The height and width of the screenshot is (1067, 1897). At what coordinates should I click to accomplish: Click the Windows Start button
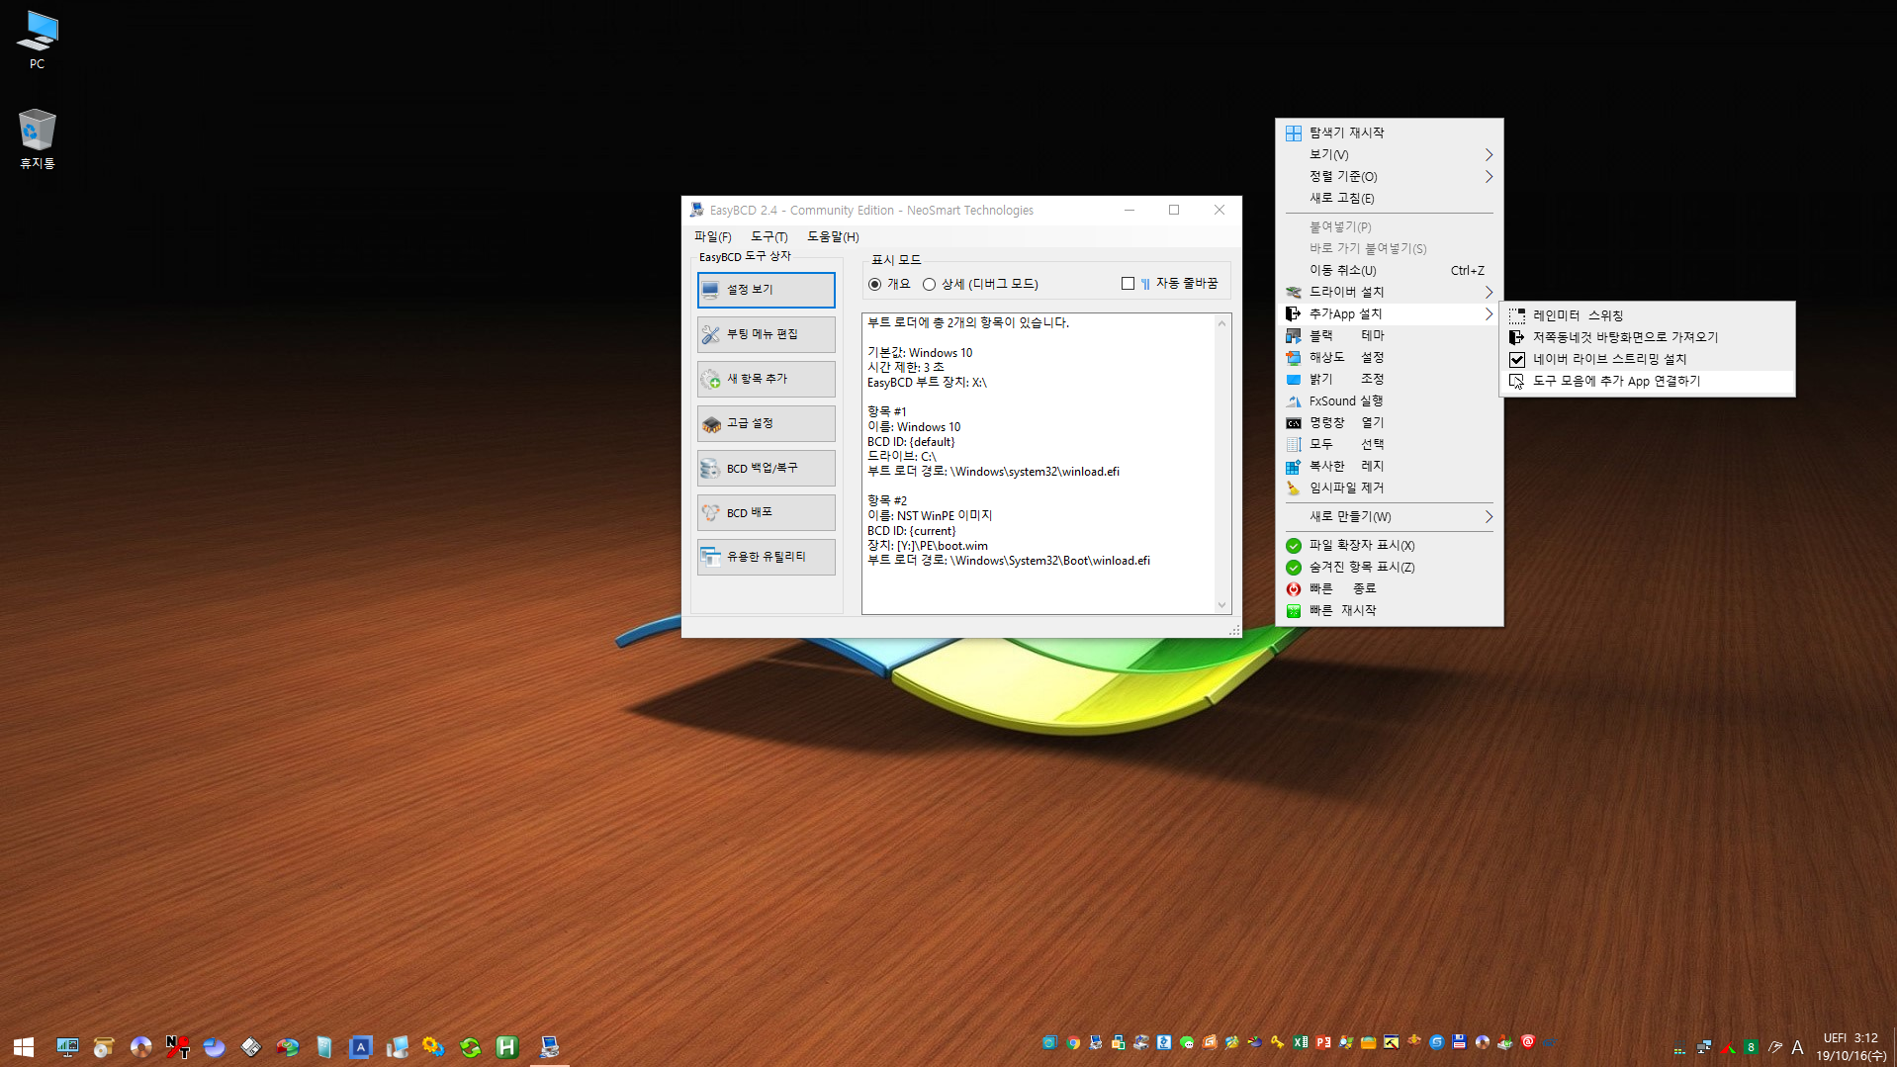pos(24,1046)
